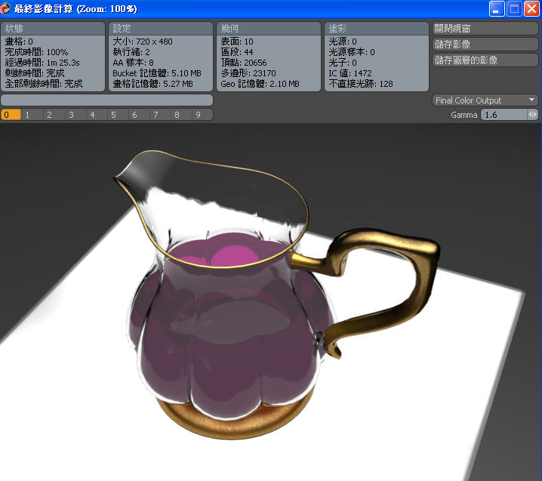The height and width of the screenshot is (481, 542).
Task: Click the text IC 值: 1472
Action: [x=350, y=73]
